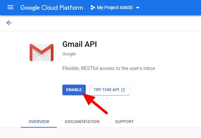
Task: Click the blue underline beneath OVERVIEW
Action: click(39, 127)
